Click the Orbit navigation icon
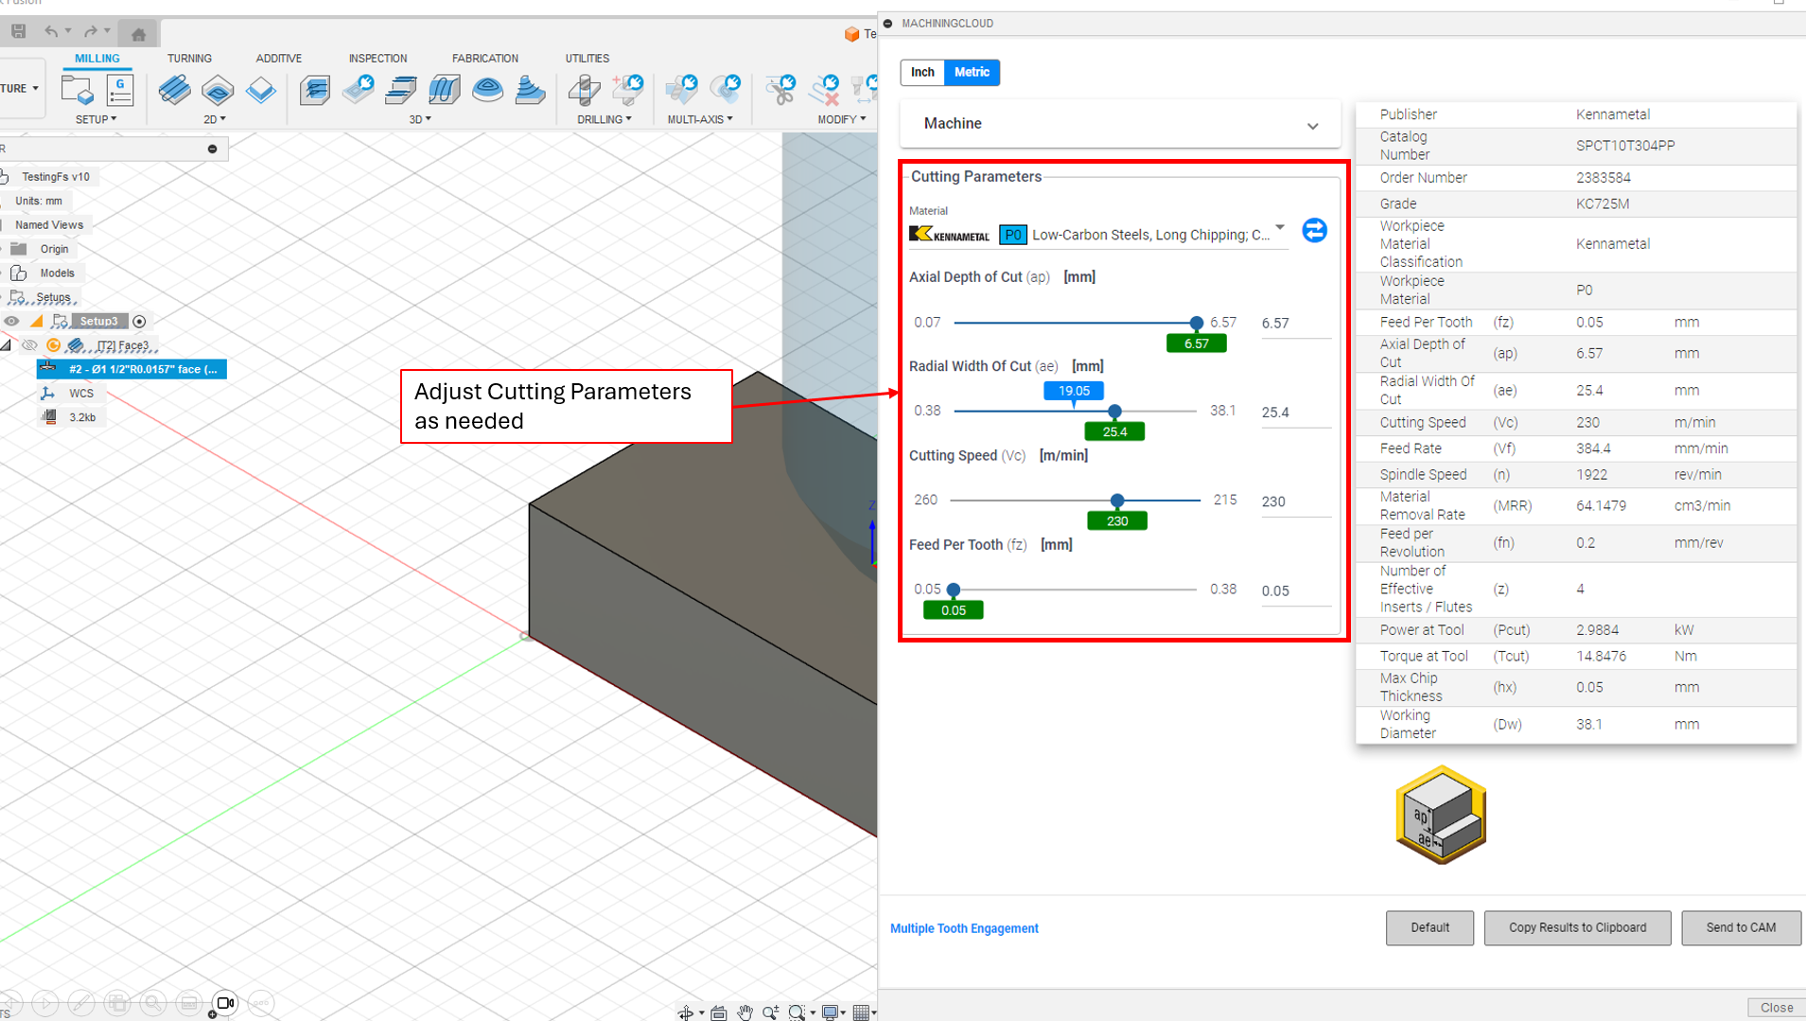This screenshot has width=1806, height=1021. [x=686, y=1012]
